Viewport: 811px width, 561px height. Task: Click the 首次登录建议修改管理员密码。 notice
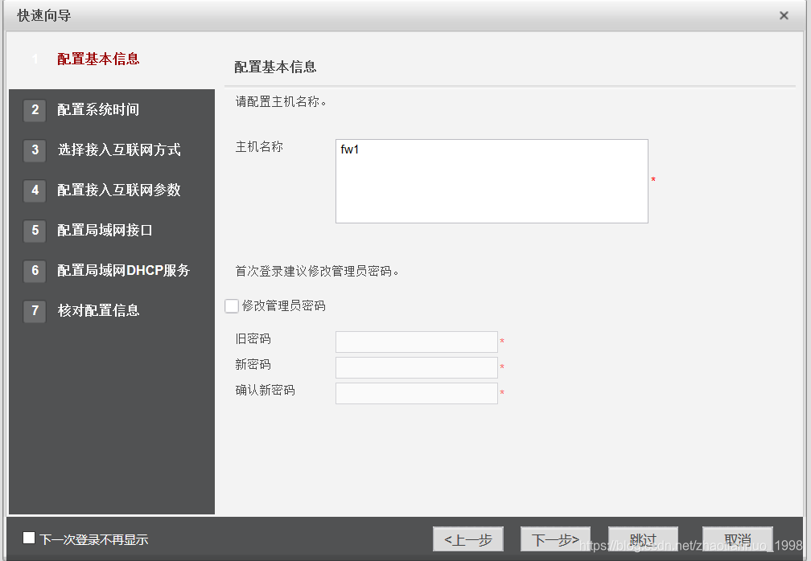(x=317, y=271)
